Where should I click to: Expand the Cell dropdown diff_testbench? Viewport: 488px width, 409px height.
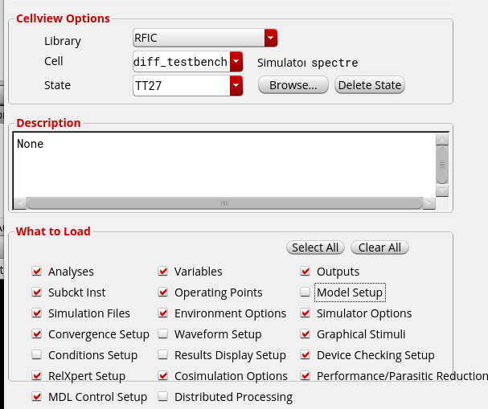(187, 62)
